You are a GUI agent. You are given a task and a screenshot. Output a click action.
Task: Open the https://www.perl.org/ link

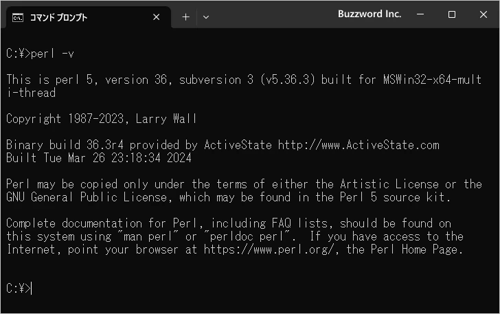[x=269, y=249]
